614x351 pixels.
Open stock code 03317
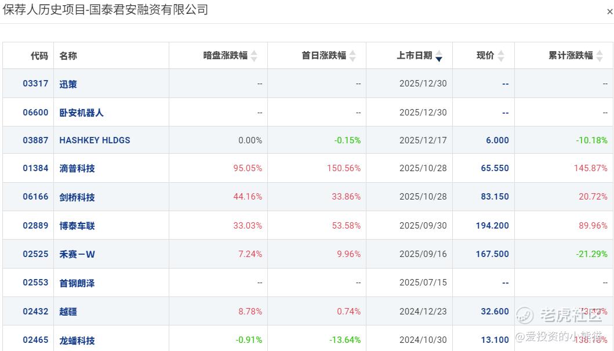(35, 84)
